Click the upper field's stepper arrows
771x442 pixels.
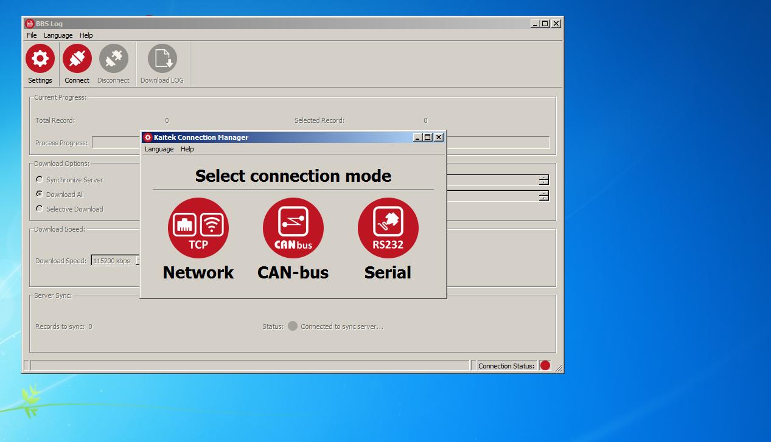pos(545,179)
